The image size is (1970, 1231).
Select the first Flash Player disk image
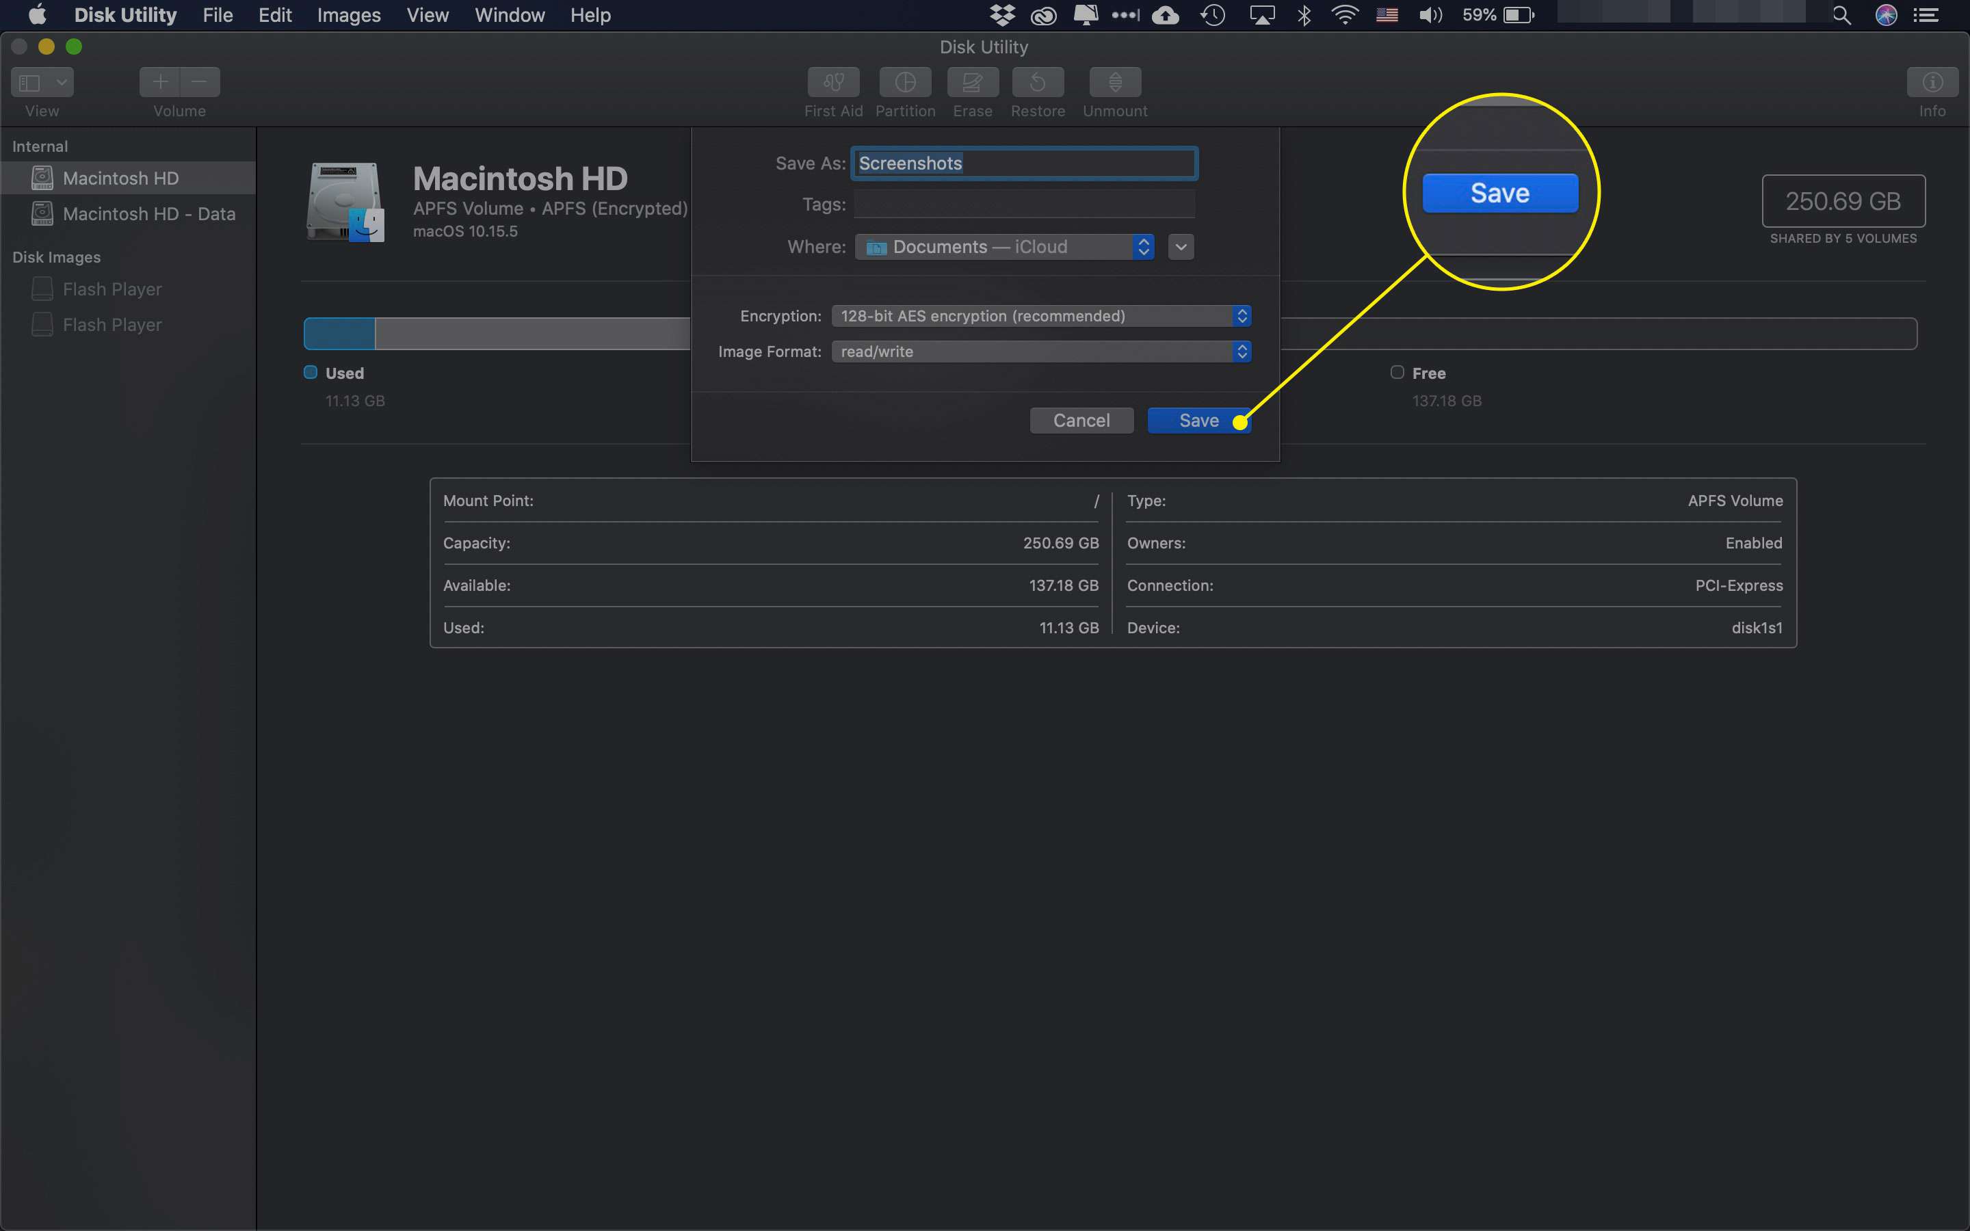click(x=128, y=289)
